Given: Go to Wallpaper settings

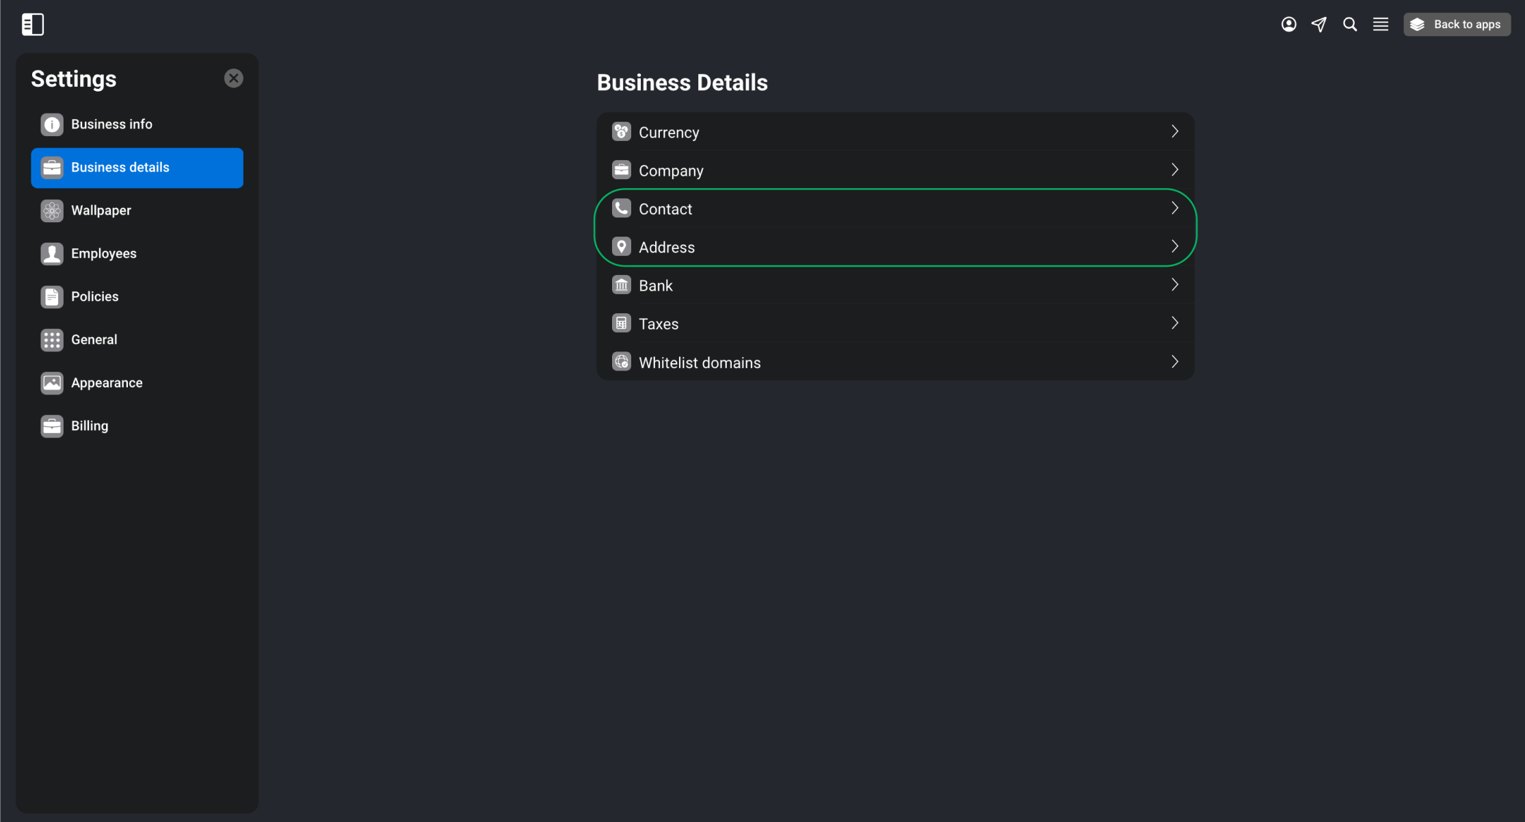Looking at the screenshot, I should click(x=137, y=211).
